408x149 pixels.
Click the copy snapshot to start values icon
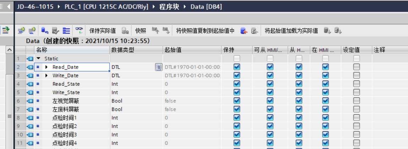click(243, 31)
